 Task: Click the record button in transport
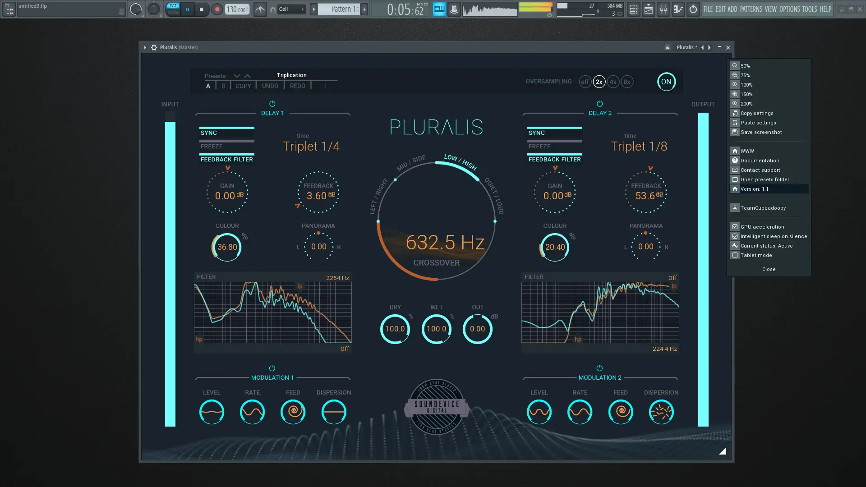(x=217, y=9)
